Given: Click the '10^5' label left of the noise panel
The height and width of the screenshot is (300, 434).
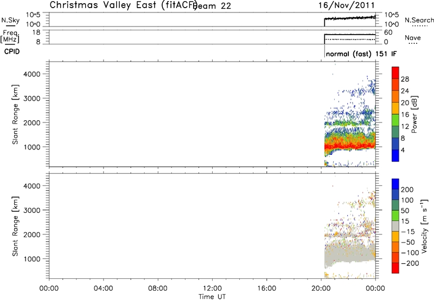Looking at the screenshot, I should click(33, 15).
